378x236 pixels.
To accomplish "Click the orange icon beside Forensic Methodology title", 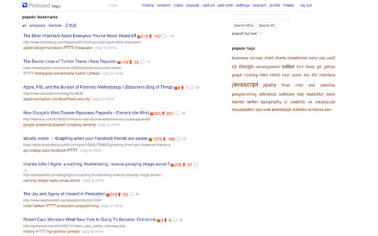I will (x=176, y=88).
